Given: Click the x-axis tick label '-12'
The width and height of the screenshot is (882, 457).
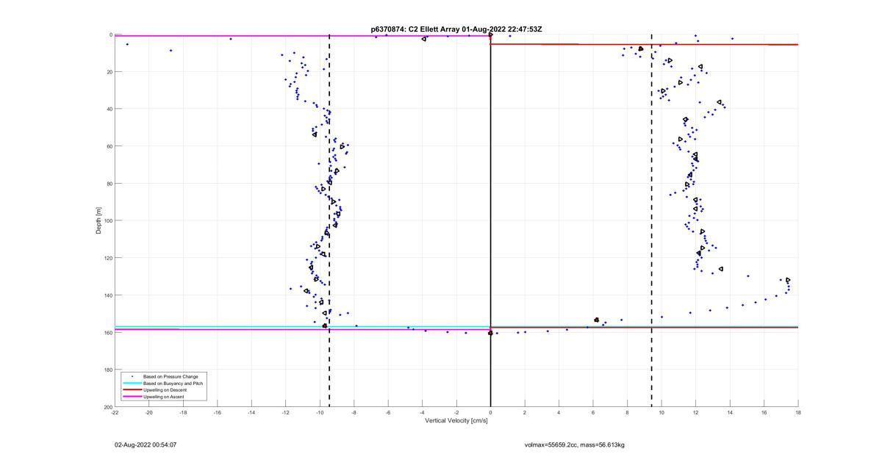Looking at the screenshot, I should point(286,413).
